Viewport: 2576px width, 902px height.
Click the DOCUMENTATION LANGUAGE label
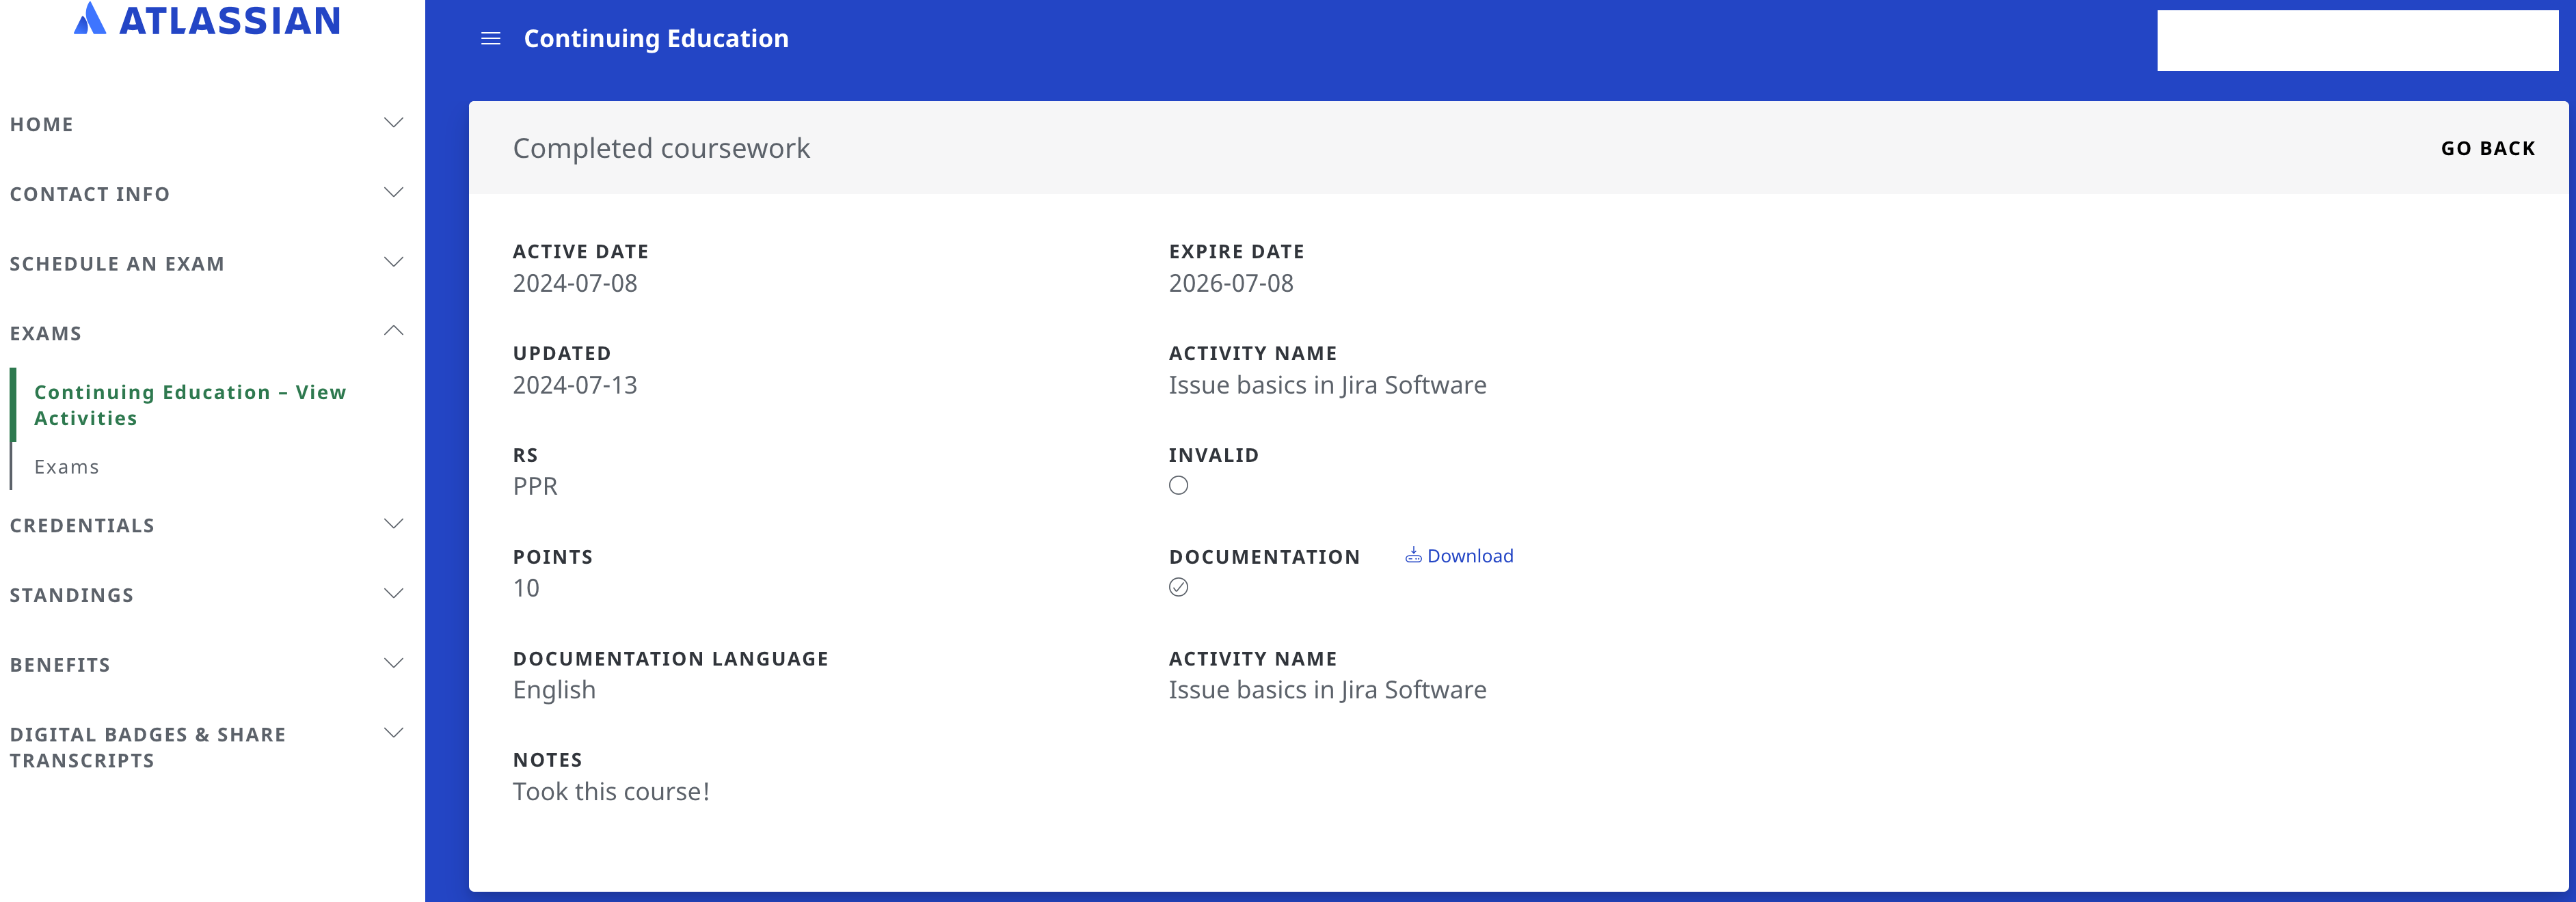[x=671, y=659]
